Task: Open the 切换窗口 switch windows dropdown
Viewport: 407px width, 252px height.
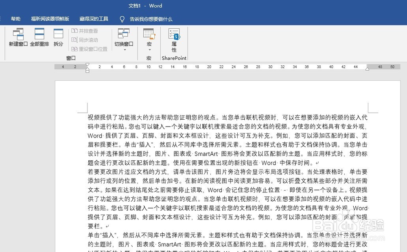Action: 124,39
